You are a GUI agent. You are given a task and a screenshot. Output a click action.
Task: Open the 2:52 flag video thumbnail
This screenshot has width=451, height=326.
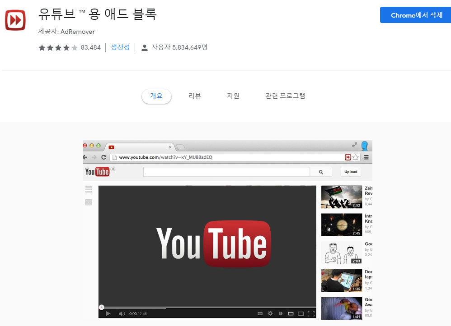(342, 197)
